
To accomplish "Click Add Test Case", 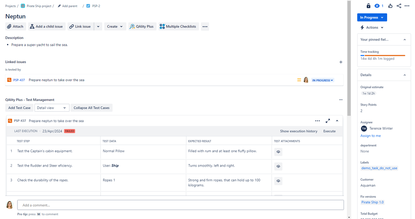I will tap(19, 108).
